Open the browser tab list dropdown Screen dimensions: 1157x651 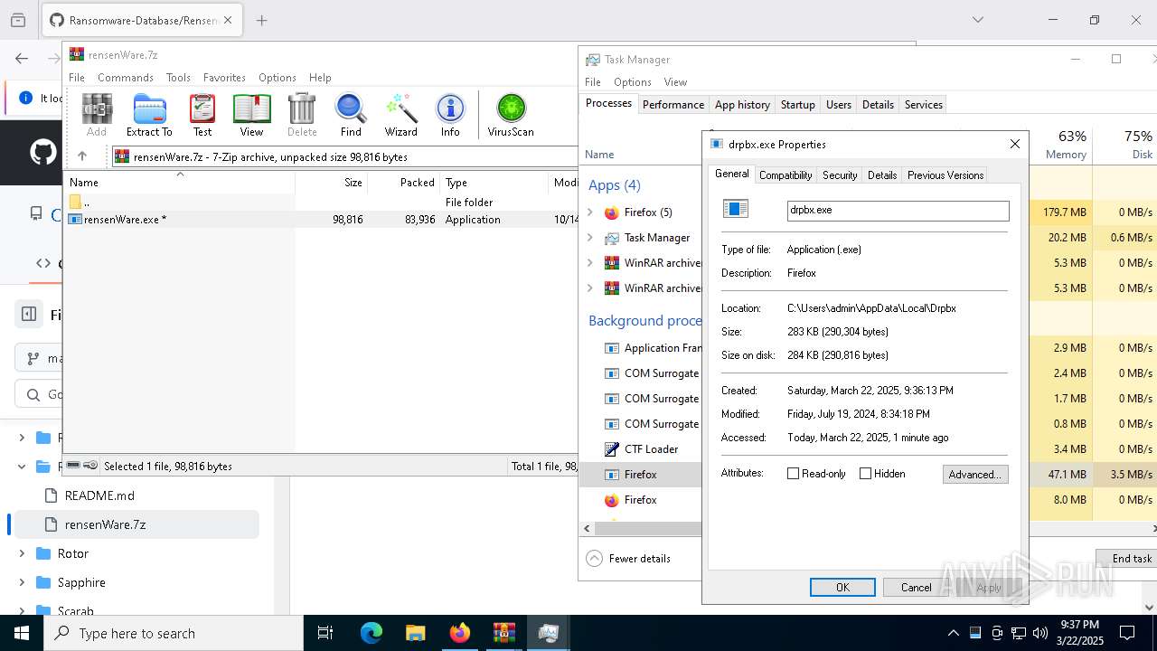pyautogui.click(x=977, y=20)
